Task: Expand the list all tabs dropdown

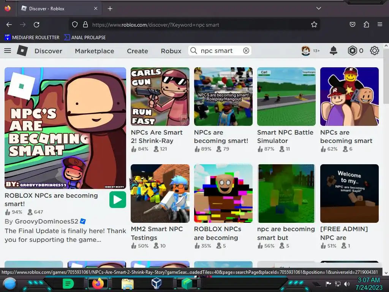Action: point(319,8)
